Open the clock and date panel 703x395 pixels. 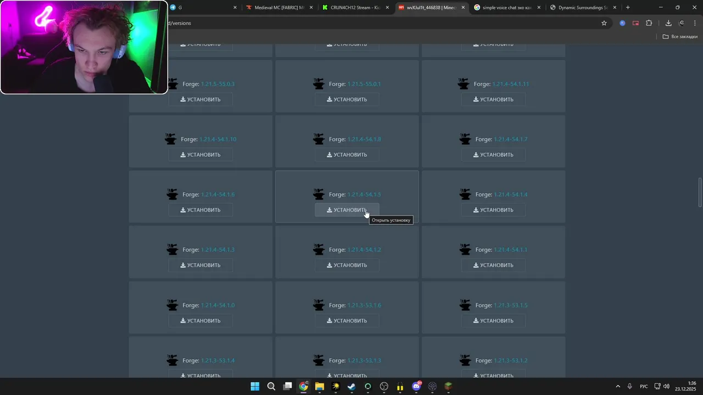[685, 386]
